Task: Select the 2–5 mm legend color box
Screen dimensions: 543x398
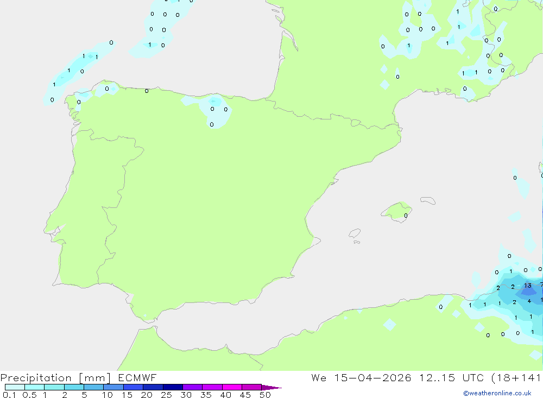Action: point(74,387)
